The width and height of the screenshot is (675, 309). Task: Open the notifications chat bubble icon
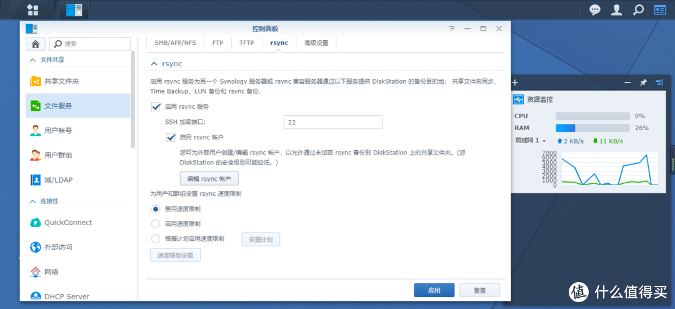click(x=594, y=9)
